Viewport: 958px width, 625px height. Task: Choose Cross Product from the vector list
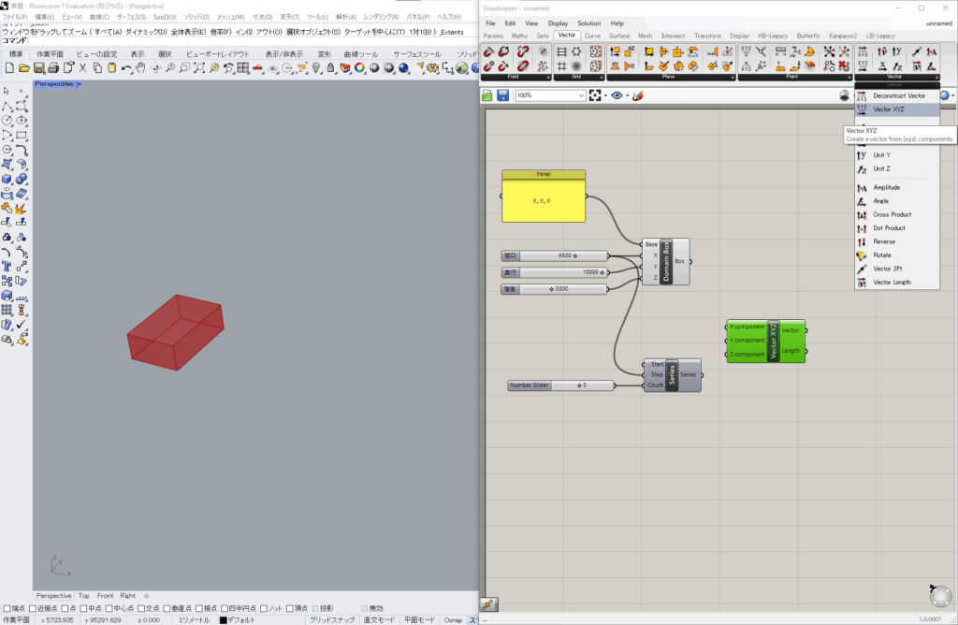[x=892, y=214]
